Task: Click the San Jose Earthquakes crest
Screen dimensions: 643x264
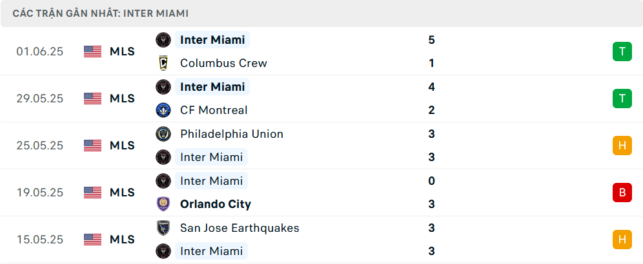Action: pyautogui.click(x=163, y=228)
